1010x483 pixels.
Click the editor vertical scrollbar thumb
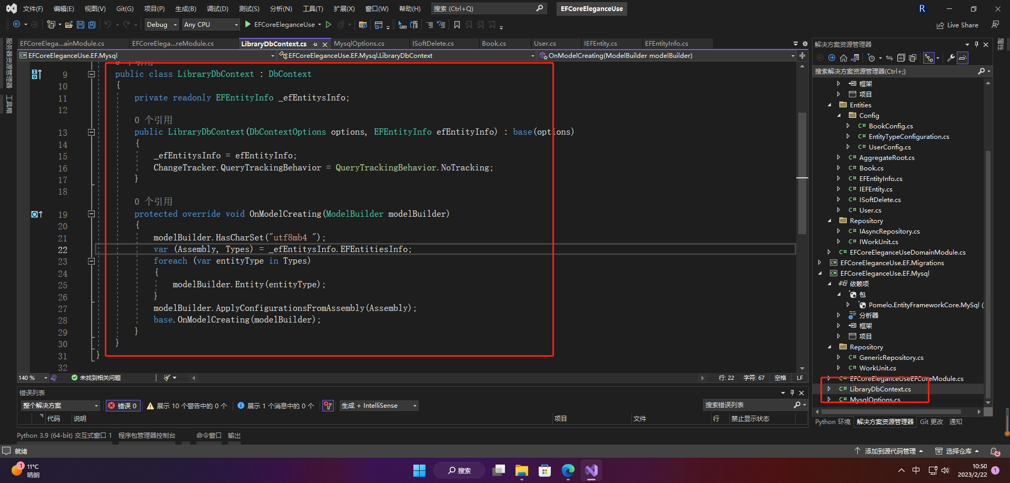(802, 174)
